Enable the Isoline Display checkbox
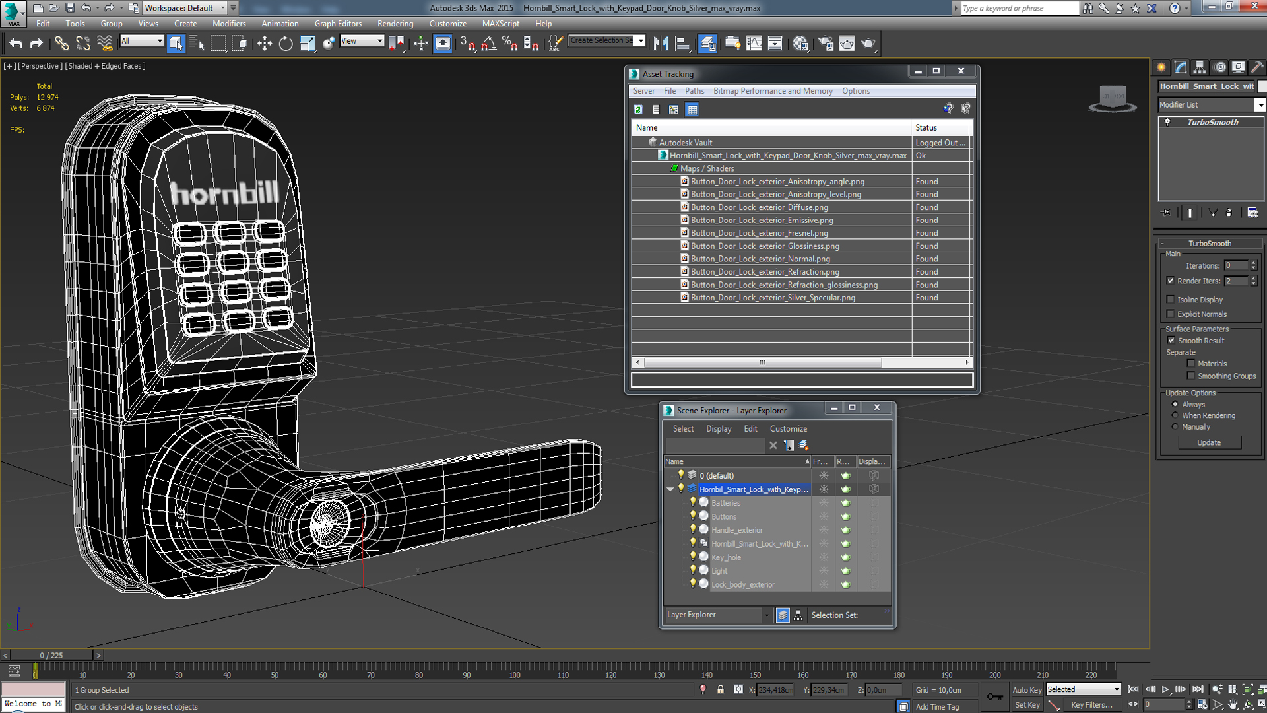The height and width of the screenshot is (713, 1267). pyautogui.click(x=1171, y=300)
